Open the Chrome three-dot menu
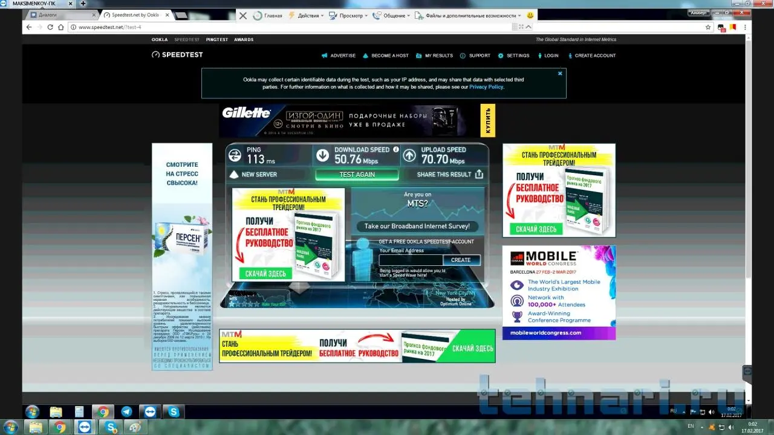 pyautogui.click(x=746, y=27)
